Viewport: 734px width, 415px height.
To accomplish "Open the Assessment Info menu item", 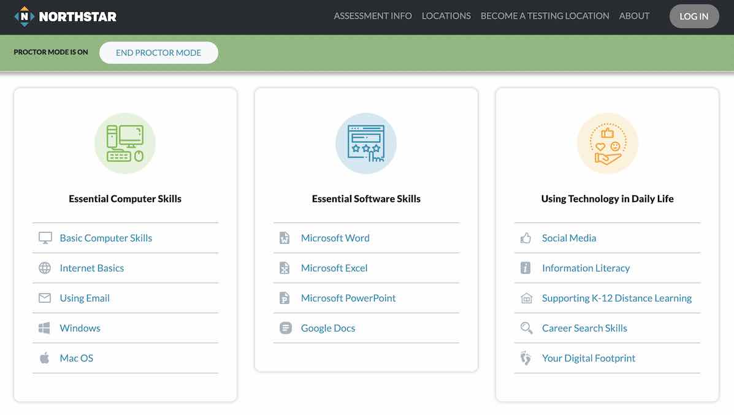I will click(x=373, y=16).
